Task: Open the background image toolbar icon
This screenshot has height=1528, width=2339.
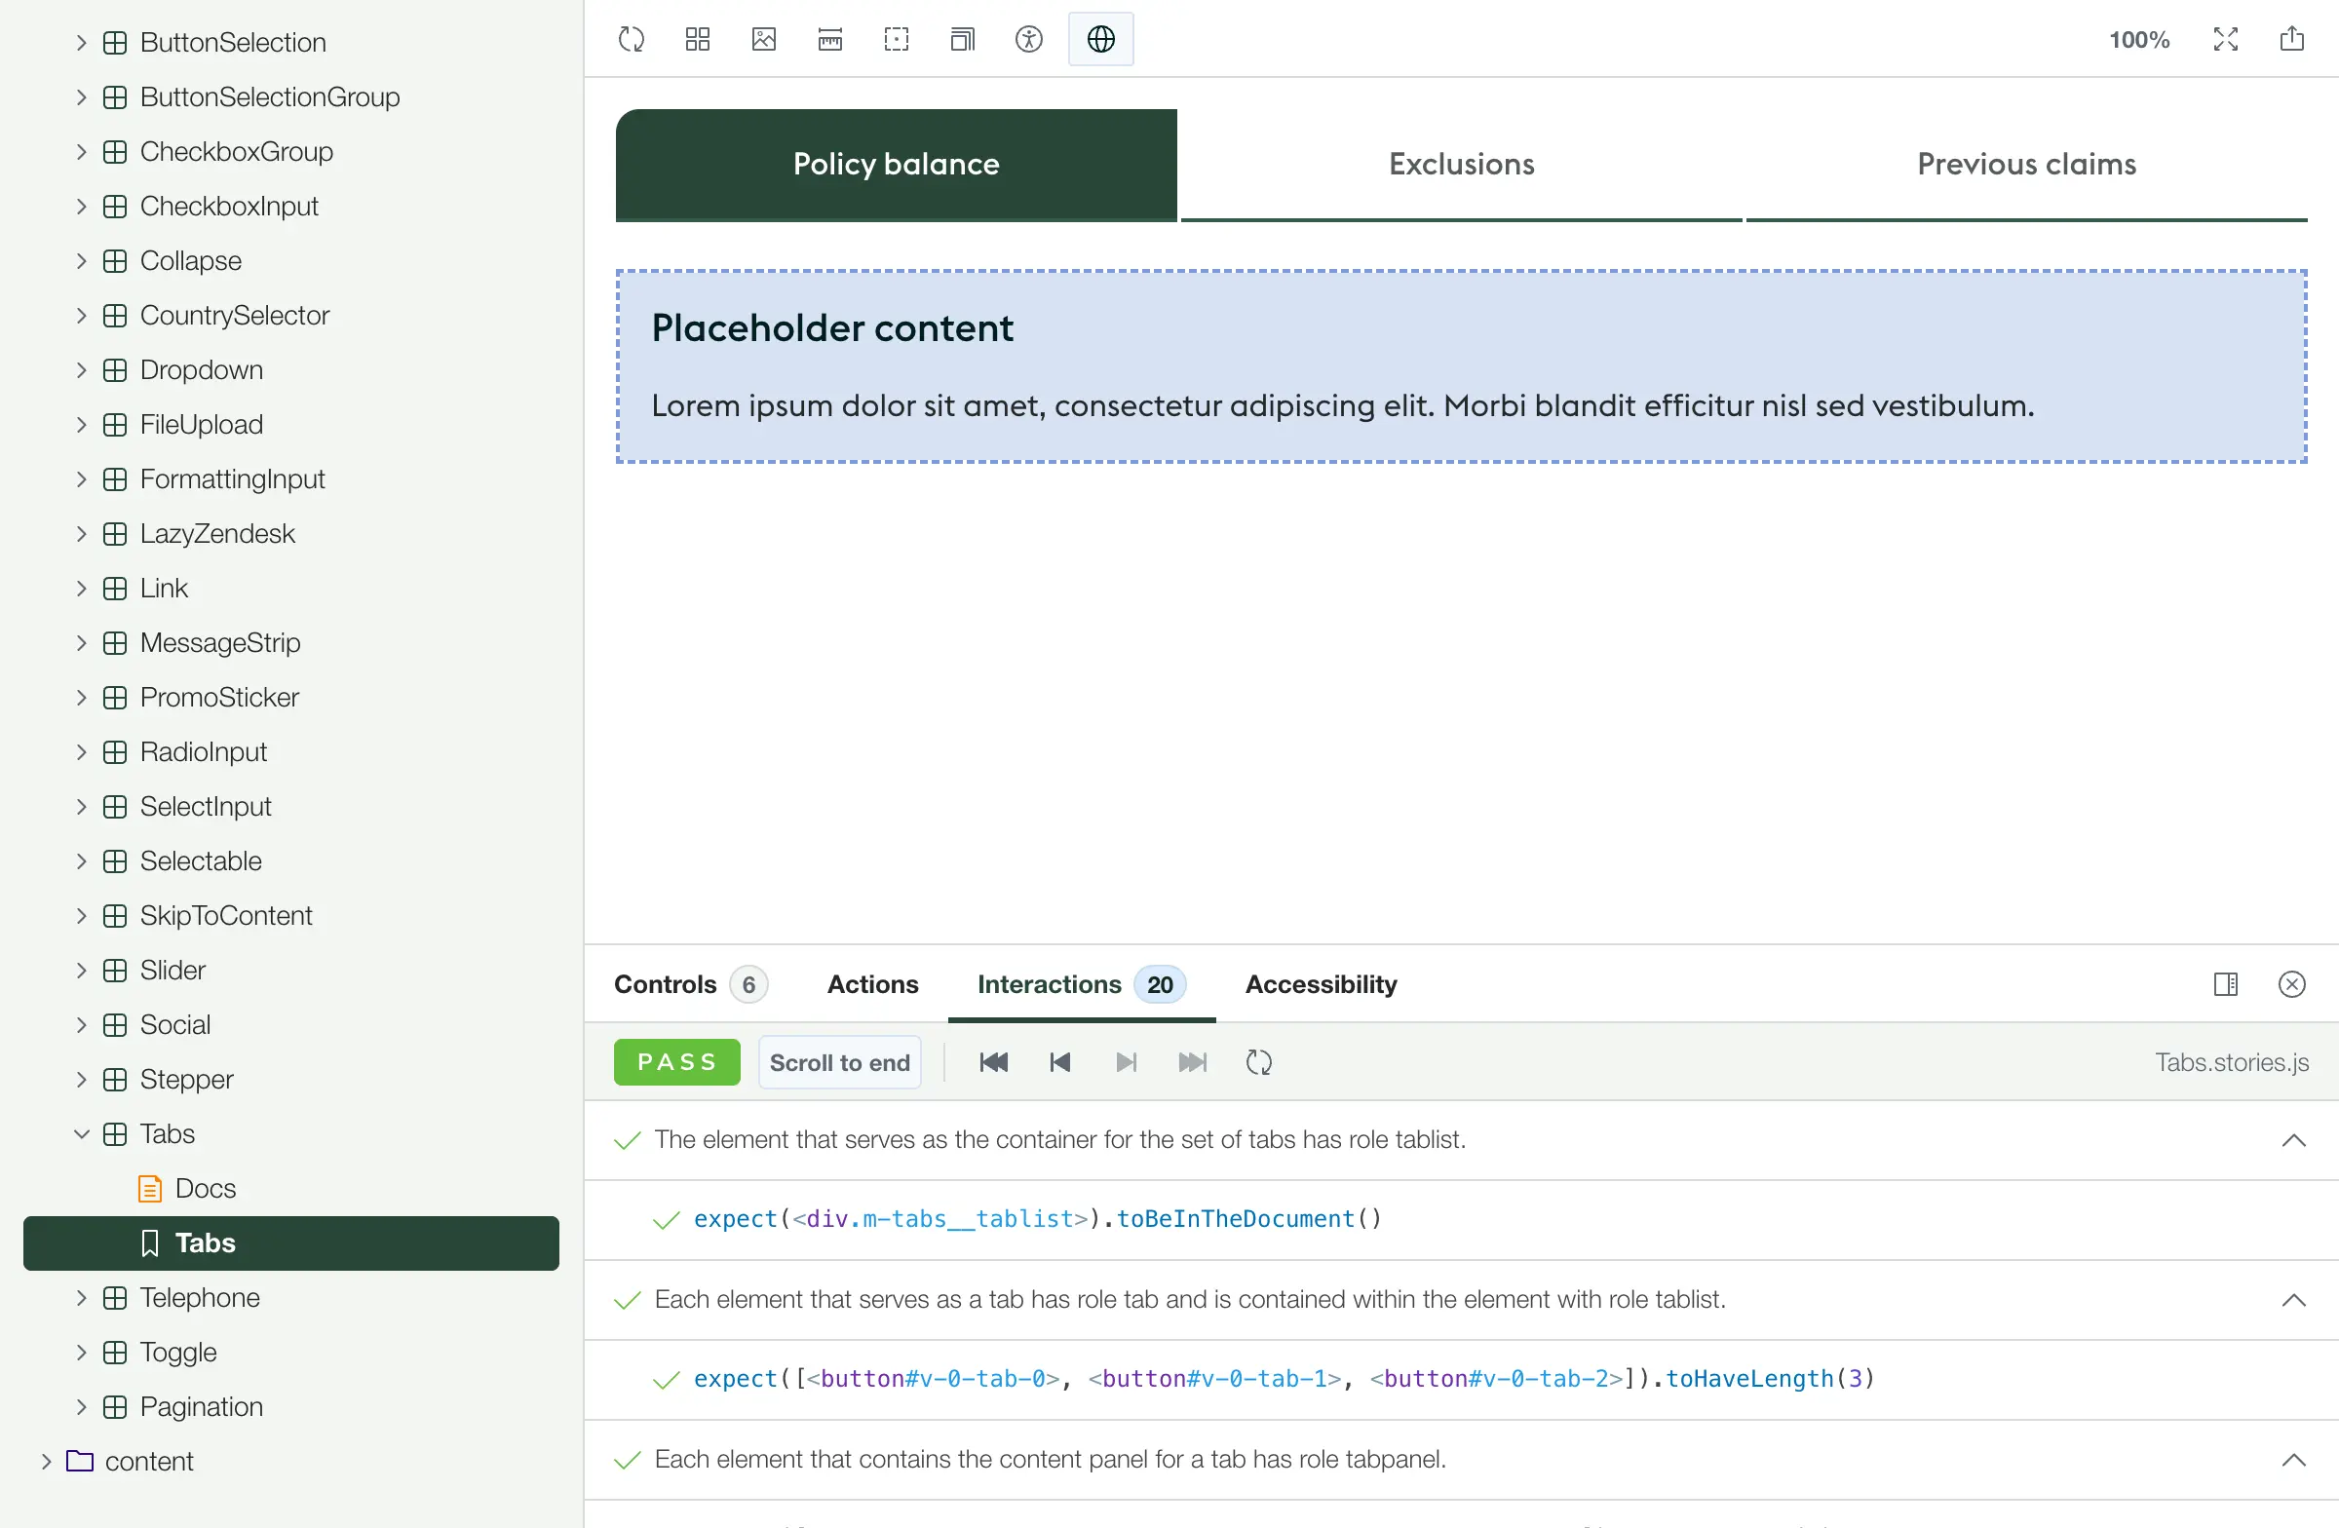Action: (x=764, y=39)
